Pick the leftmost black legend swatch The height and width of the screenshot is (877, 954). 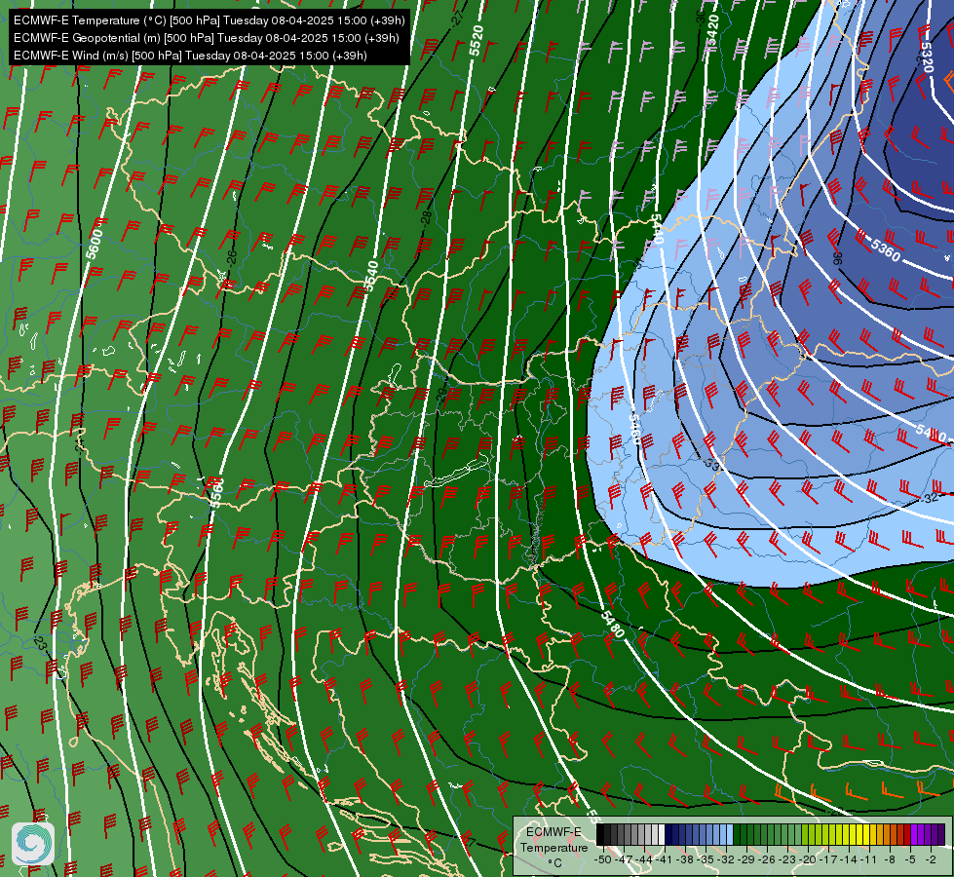600,834
